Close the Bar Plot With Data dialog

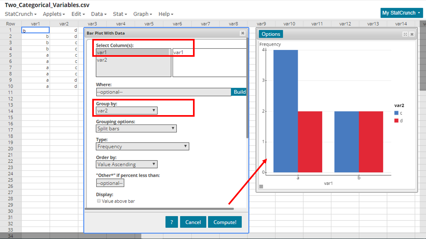pyautogui.click(x=242, y=33)
